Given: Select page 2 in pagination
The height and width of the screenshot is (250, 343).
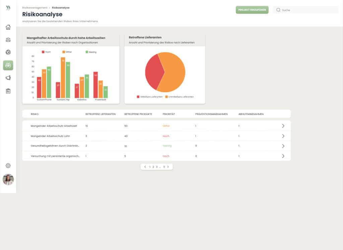Looking at the screenshot, I should pos(153,167).
